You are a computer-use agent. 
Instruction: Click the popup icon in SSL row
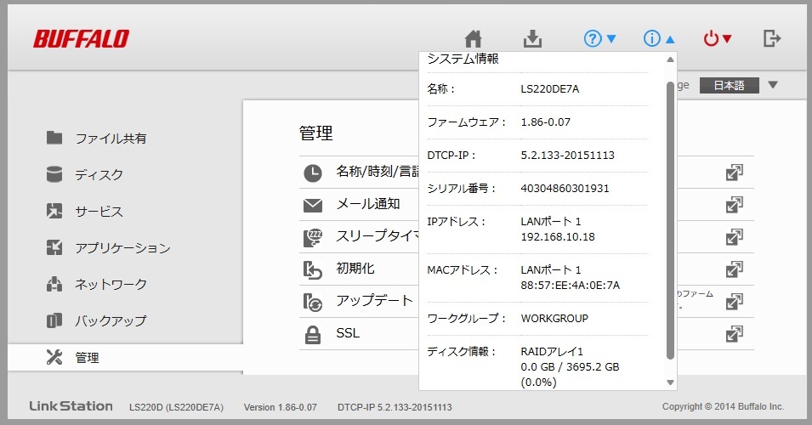(735, 334)
